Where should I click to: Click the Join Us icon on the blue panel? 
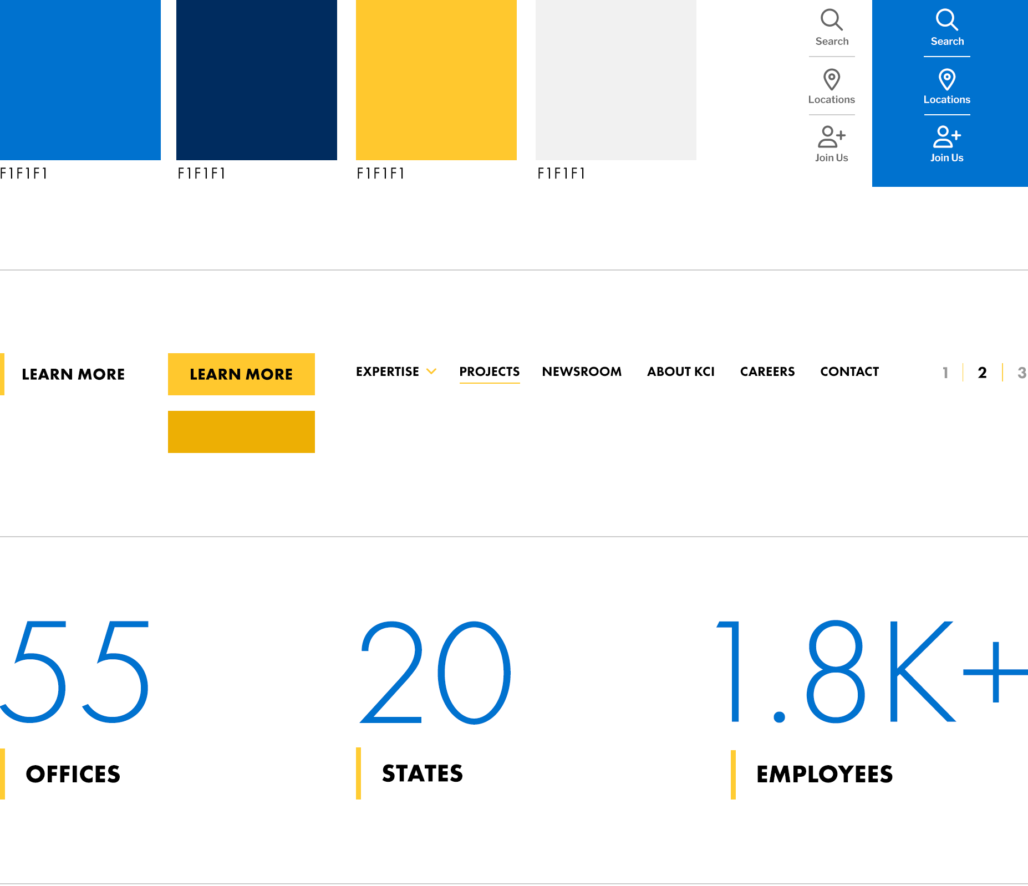[x=947, y=137]
